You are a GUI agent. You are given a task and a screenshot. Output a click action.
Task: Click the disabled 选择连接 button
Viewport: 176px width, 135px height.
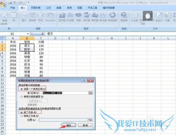tap(37, 101)
